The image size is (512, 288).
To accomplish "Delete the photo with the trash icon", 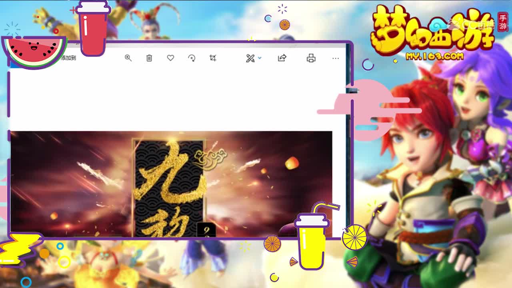I will click(x=149, y=58).
